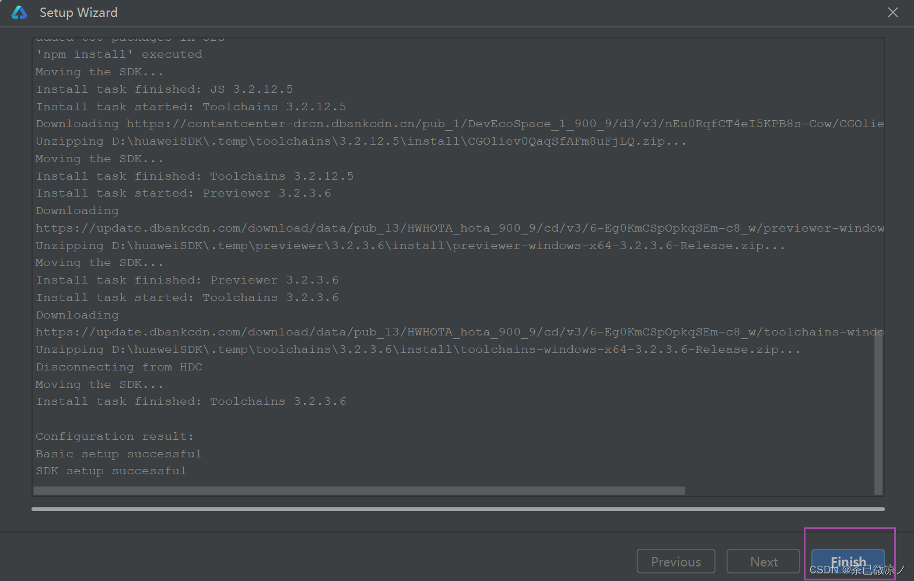The height and width of the screenshot is (581, 914).
Task: Click the Unzipping toolchains-windows-x64 zip line
Action: coord(418,349)
